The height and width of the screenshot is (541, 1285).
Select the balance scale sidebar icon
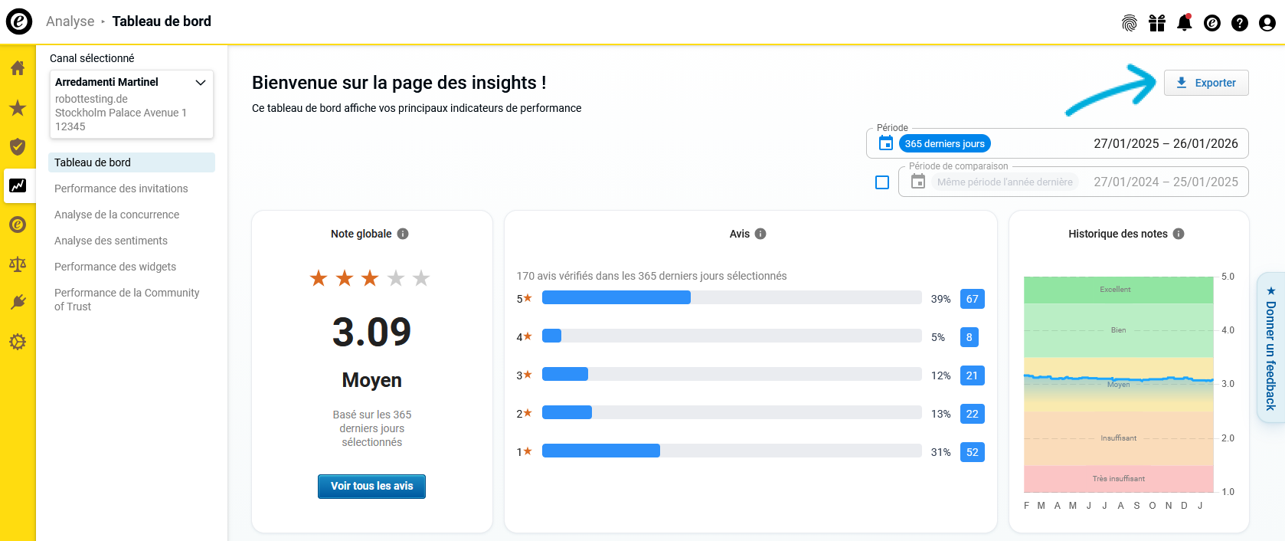[x=18, y=264]
